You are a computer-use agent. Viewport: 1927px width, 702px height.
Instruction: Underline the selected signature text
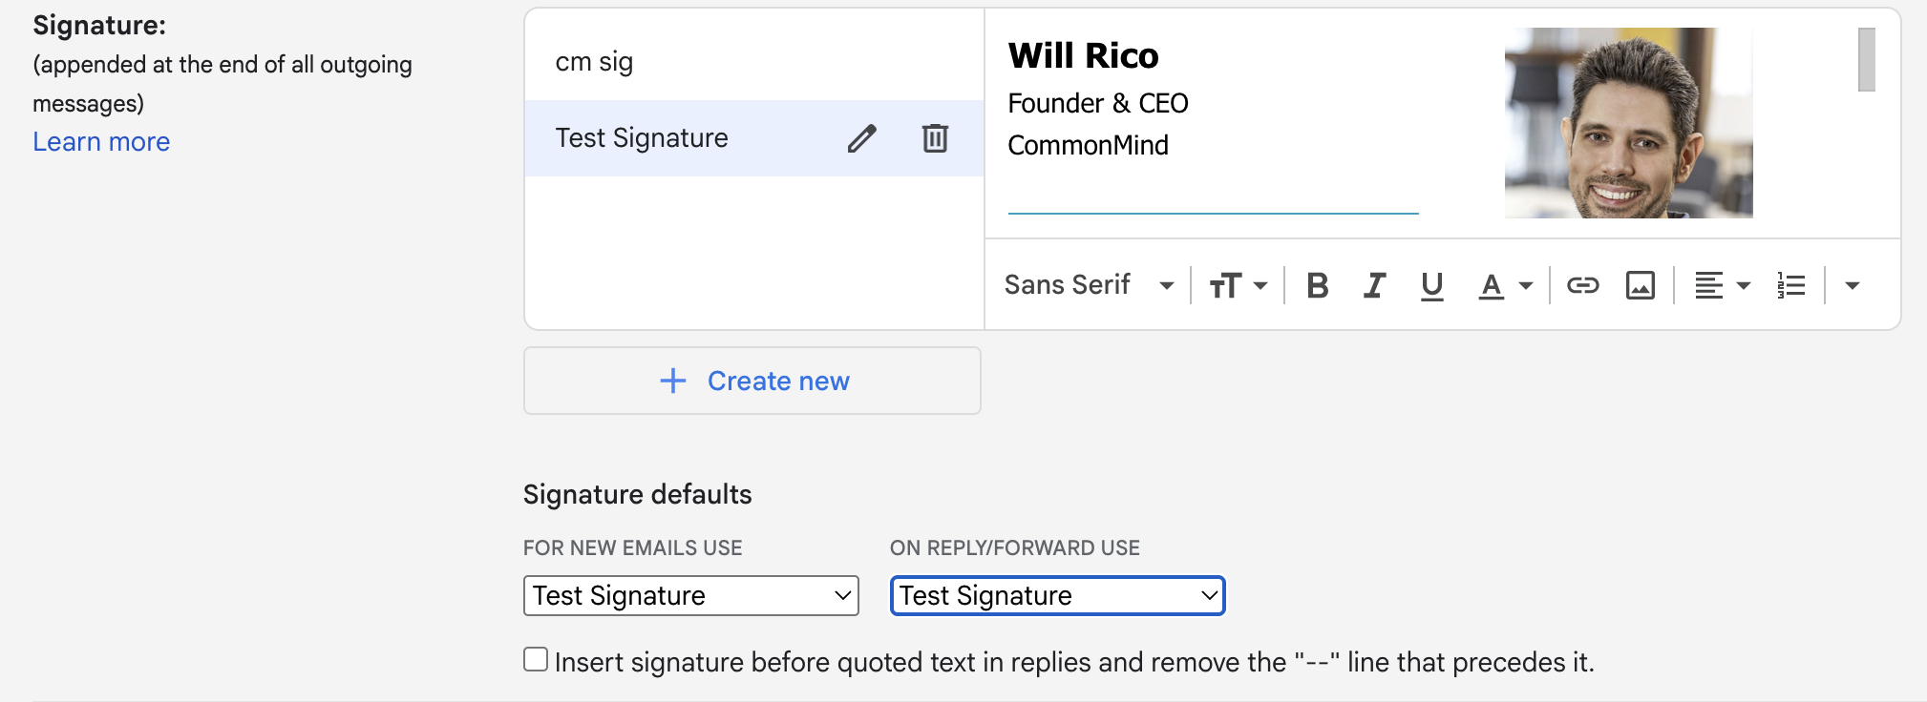tap(1431, 285)
